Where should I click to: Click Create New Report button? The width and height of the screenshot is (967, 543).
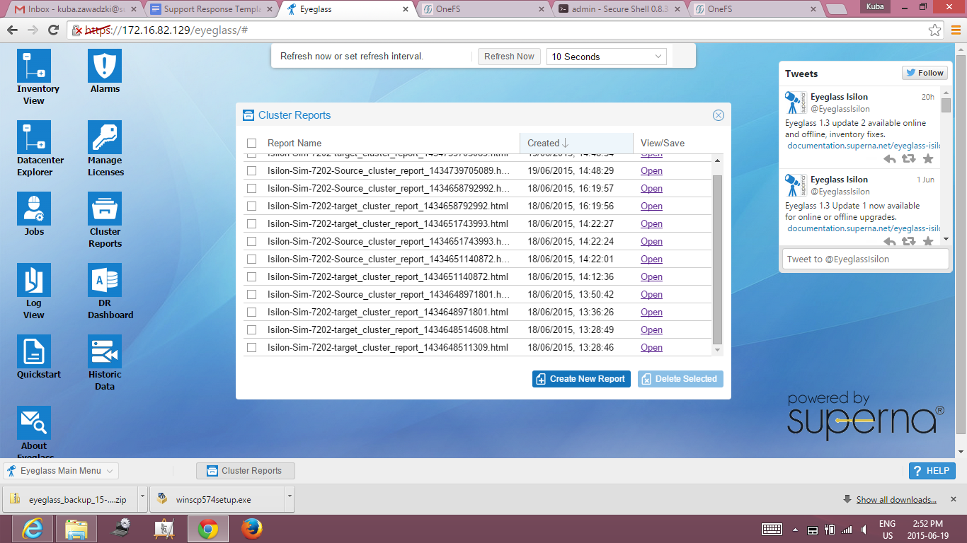pos(581,379)
